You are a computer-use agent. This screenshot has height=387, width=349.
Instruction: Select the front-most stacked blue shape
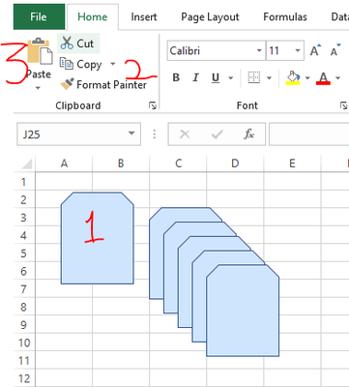click(x=243, y=311)
